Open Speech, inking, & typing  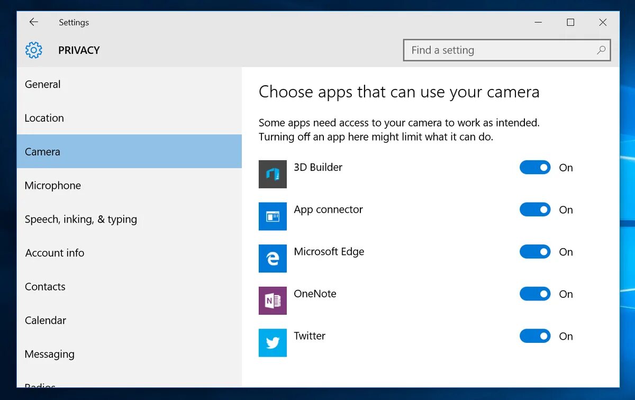tap(129, 219)
